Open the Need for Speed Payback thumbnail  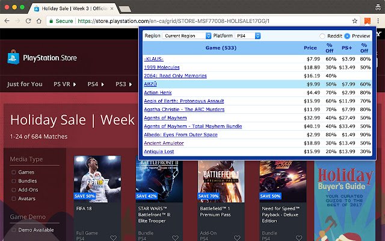[x=283, y=181]
